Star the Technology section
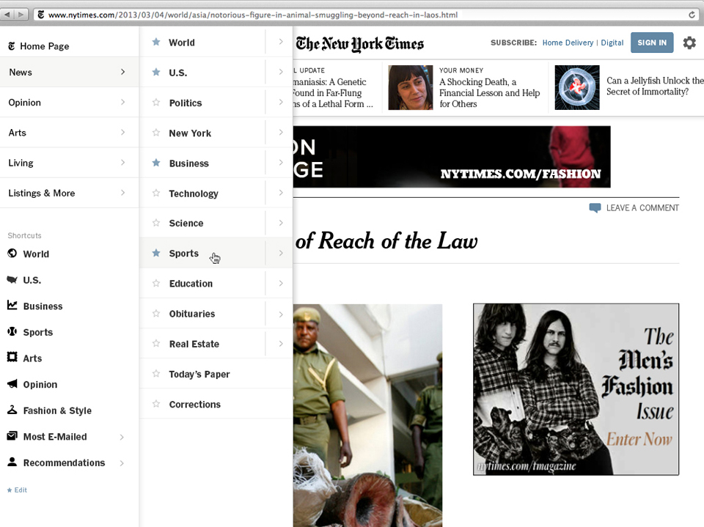The image size is (704, 527). click(155, 193)
